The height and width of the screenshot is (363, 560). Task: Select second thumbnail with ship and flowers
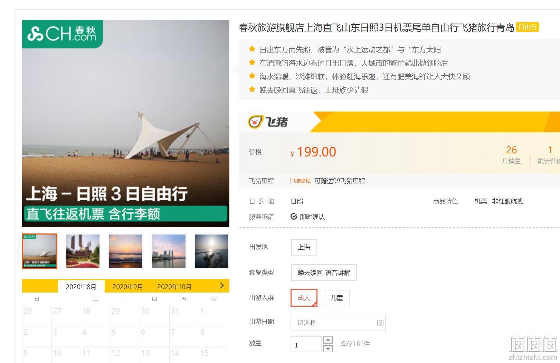pyautogui.click(x=83, y=251)
